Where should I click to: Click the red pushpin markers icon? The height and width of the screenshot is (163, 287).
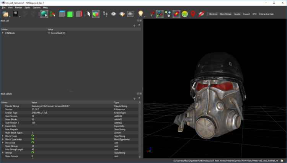[x=152, y=14]
